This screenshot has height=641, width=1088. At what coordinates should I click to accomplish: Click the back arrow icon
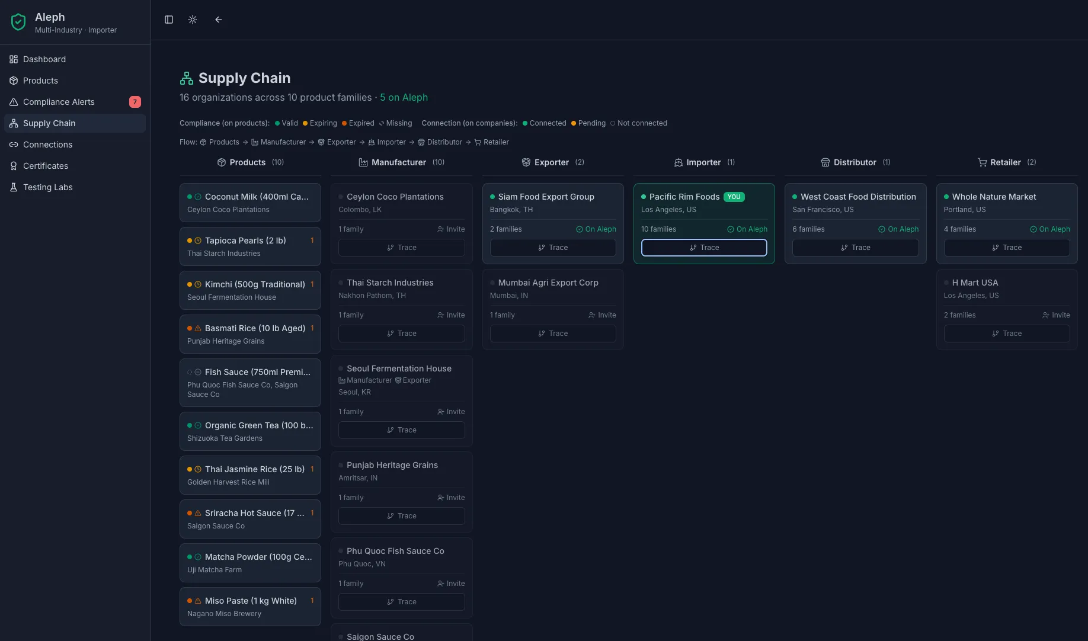[x=219, y=20]
